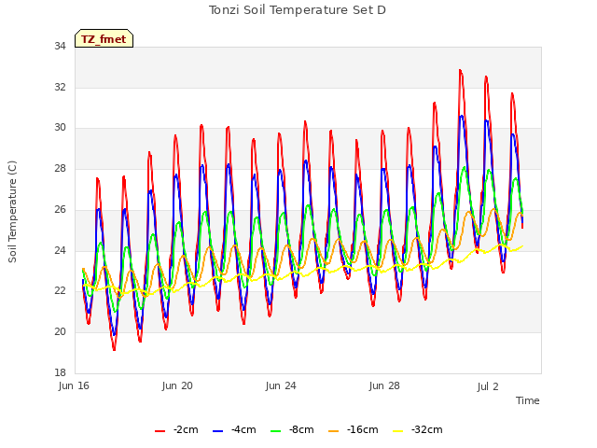The width and height of the screenshot is (597, 448).
Task: Click the Jun 24 date tick label
Action: point(281,385)
